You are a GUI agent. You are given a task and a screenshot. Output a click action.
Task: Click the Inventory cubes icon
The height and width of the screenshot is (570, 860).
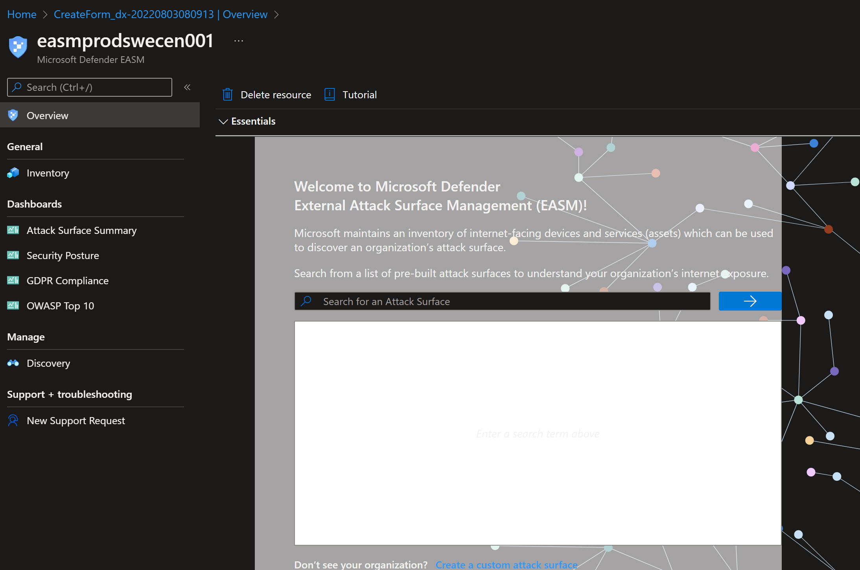coord(13,173)
